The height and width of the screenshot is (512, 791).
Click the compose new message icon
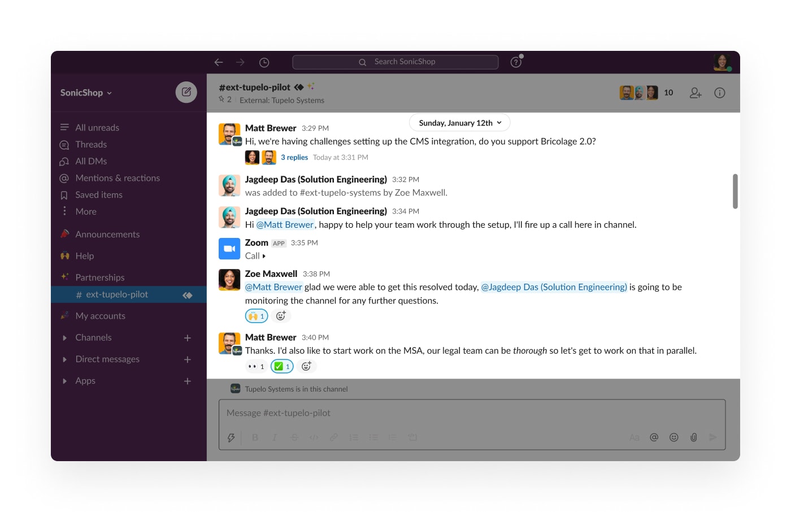pyautogui.click(x=186, y=92)
